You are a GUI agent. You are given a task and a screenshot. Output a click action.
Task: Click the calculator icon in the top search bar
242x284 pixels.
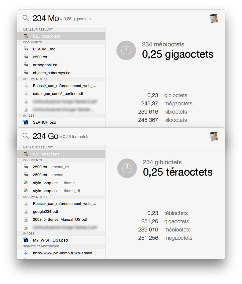pos(214,18)
